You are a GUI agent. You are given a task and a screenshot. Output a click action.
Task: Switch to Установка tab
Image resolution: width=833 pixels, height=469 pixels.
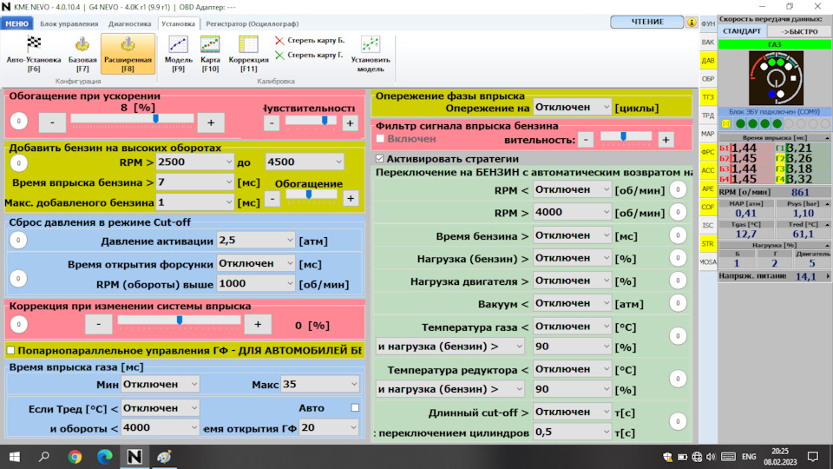178,23
